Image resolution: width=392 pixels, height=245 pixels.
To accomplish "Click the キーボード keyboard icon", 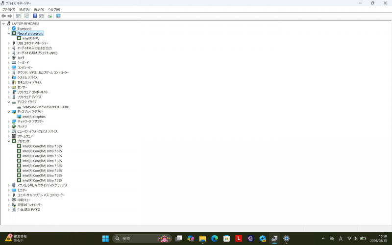I will [14, 63].
